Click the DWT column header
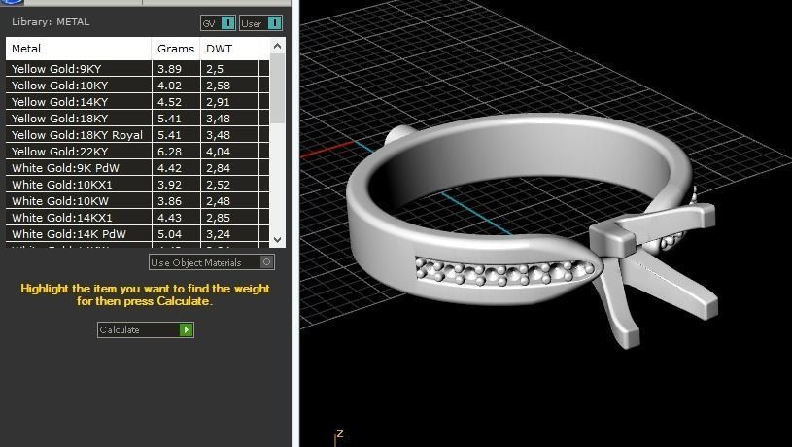Viewport: 792px width, 447px height. 229,49
